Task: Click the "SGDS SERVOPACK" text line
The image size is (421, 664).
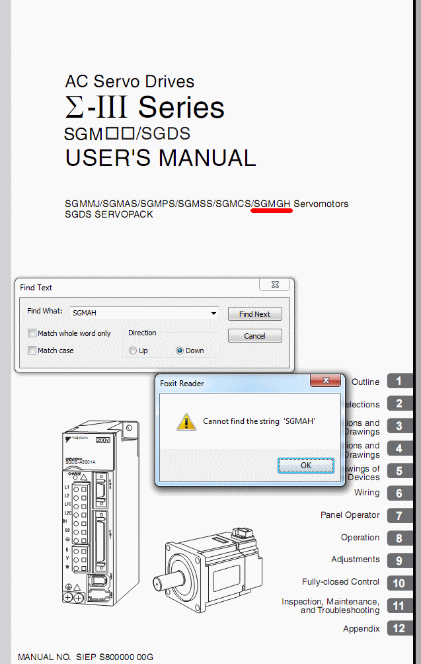Action: (x=109, y=214)
